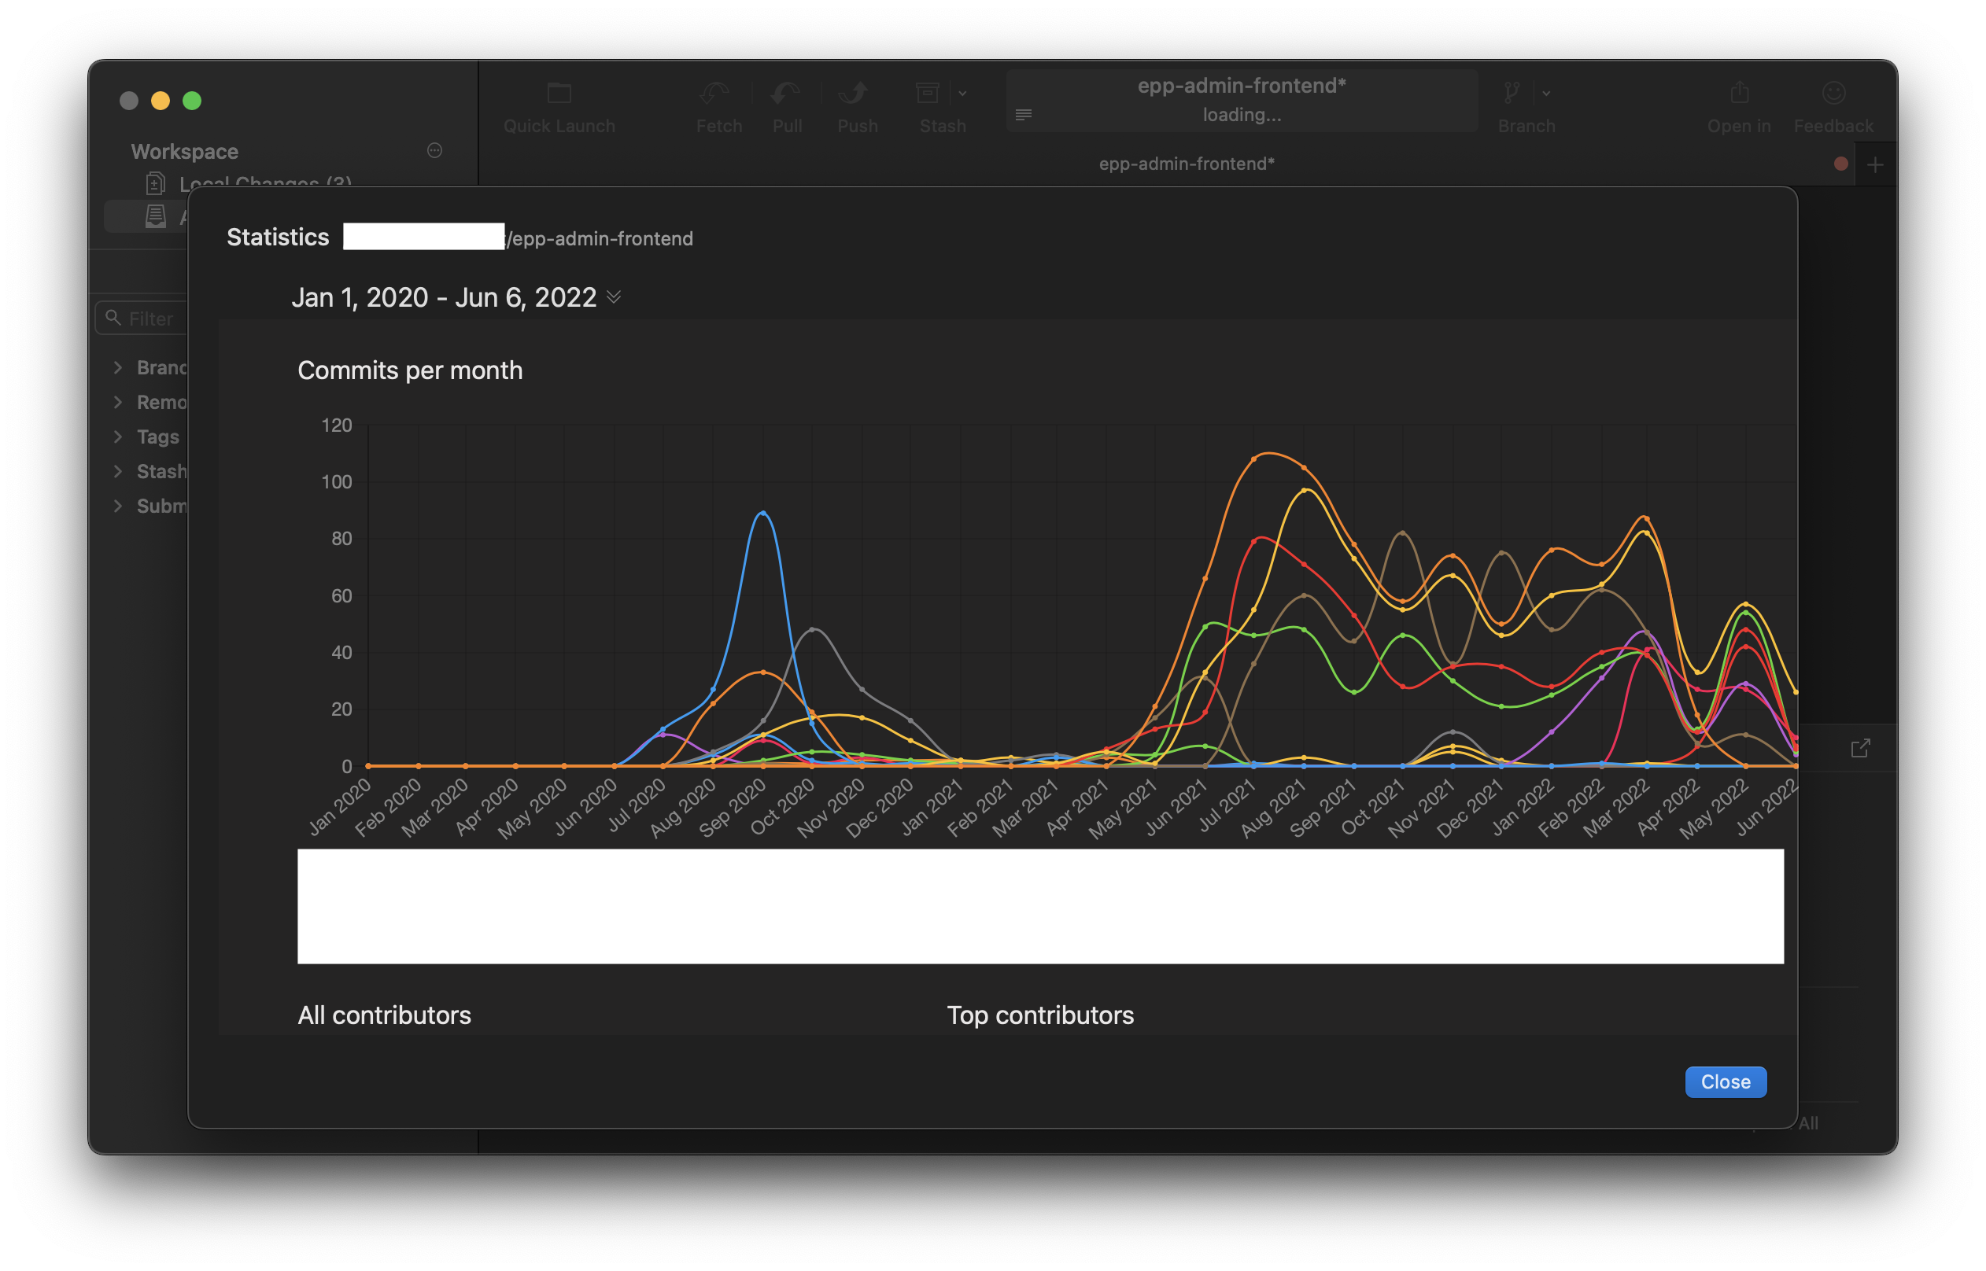This screenshot has height=1271, width=1986.
Task: Click the magnifier icon in the Filter field
Action: (x=113, y=317)
